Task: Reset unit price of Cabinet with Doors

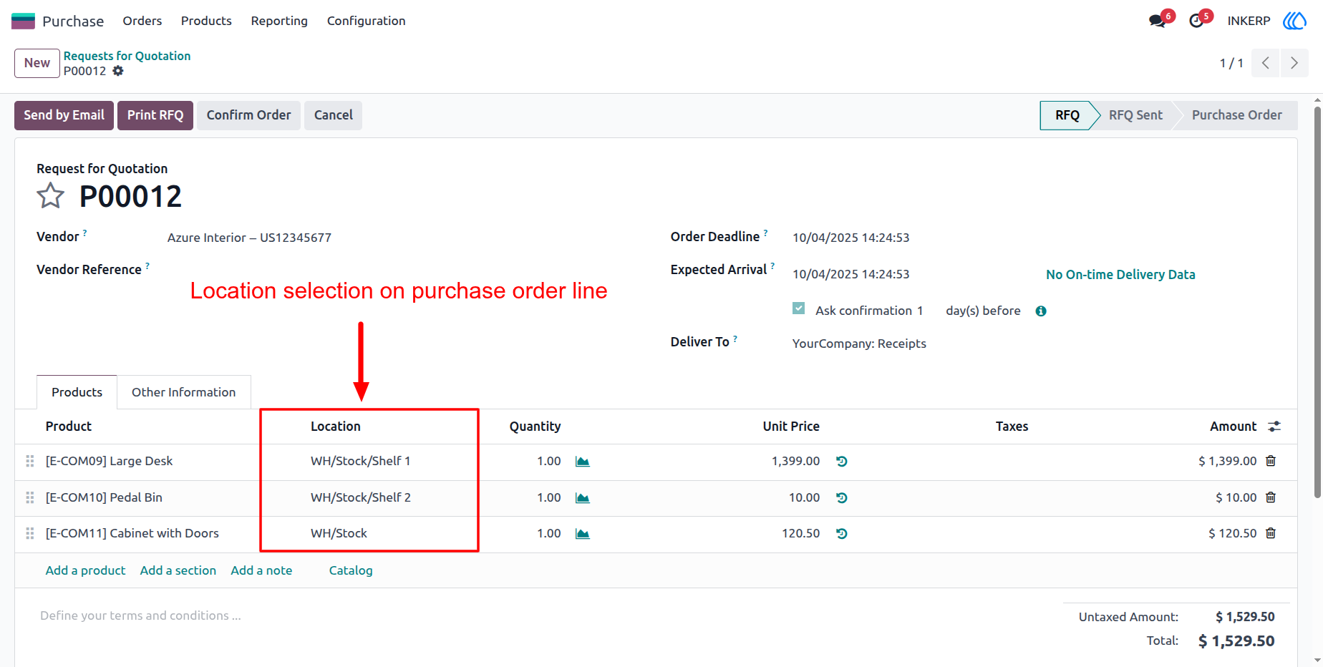Action: pos(842,534)
